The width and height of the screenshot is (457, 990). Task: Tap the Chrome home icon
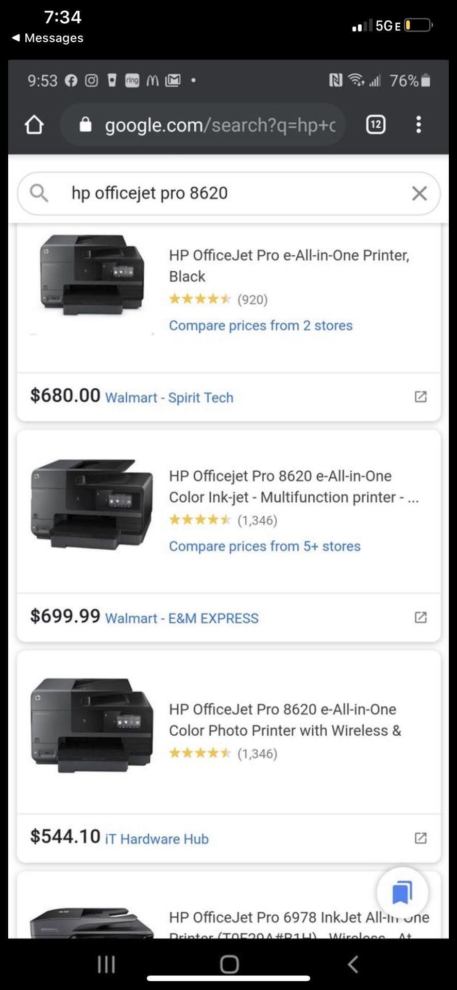click(x=35, y=125)
